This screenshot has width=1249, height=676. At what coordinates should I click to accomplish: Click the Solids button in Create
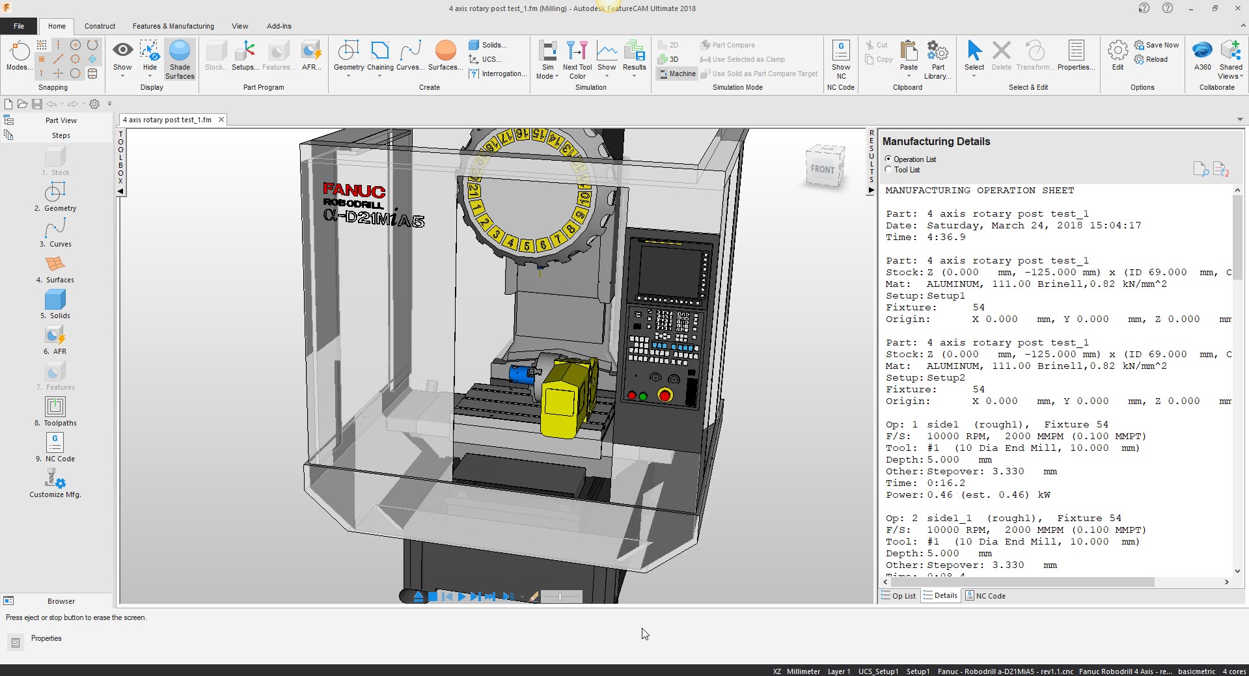[x=487, y=45]
